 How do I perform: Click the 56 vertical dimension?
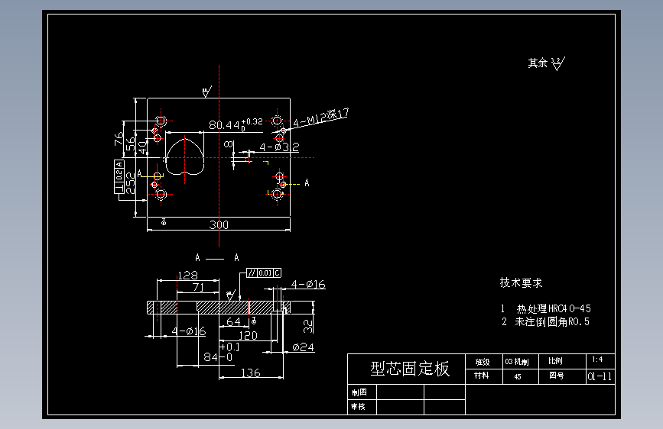click(130, 144)
